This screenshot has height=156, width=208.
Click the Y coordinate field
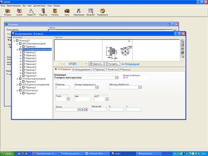133,110
